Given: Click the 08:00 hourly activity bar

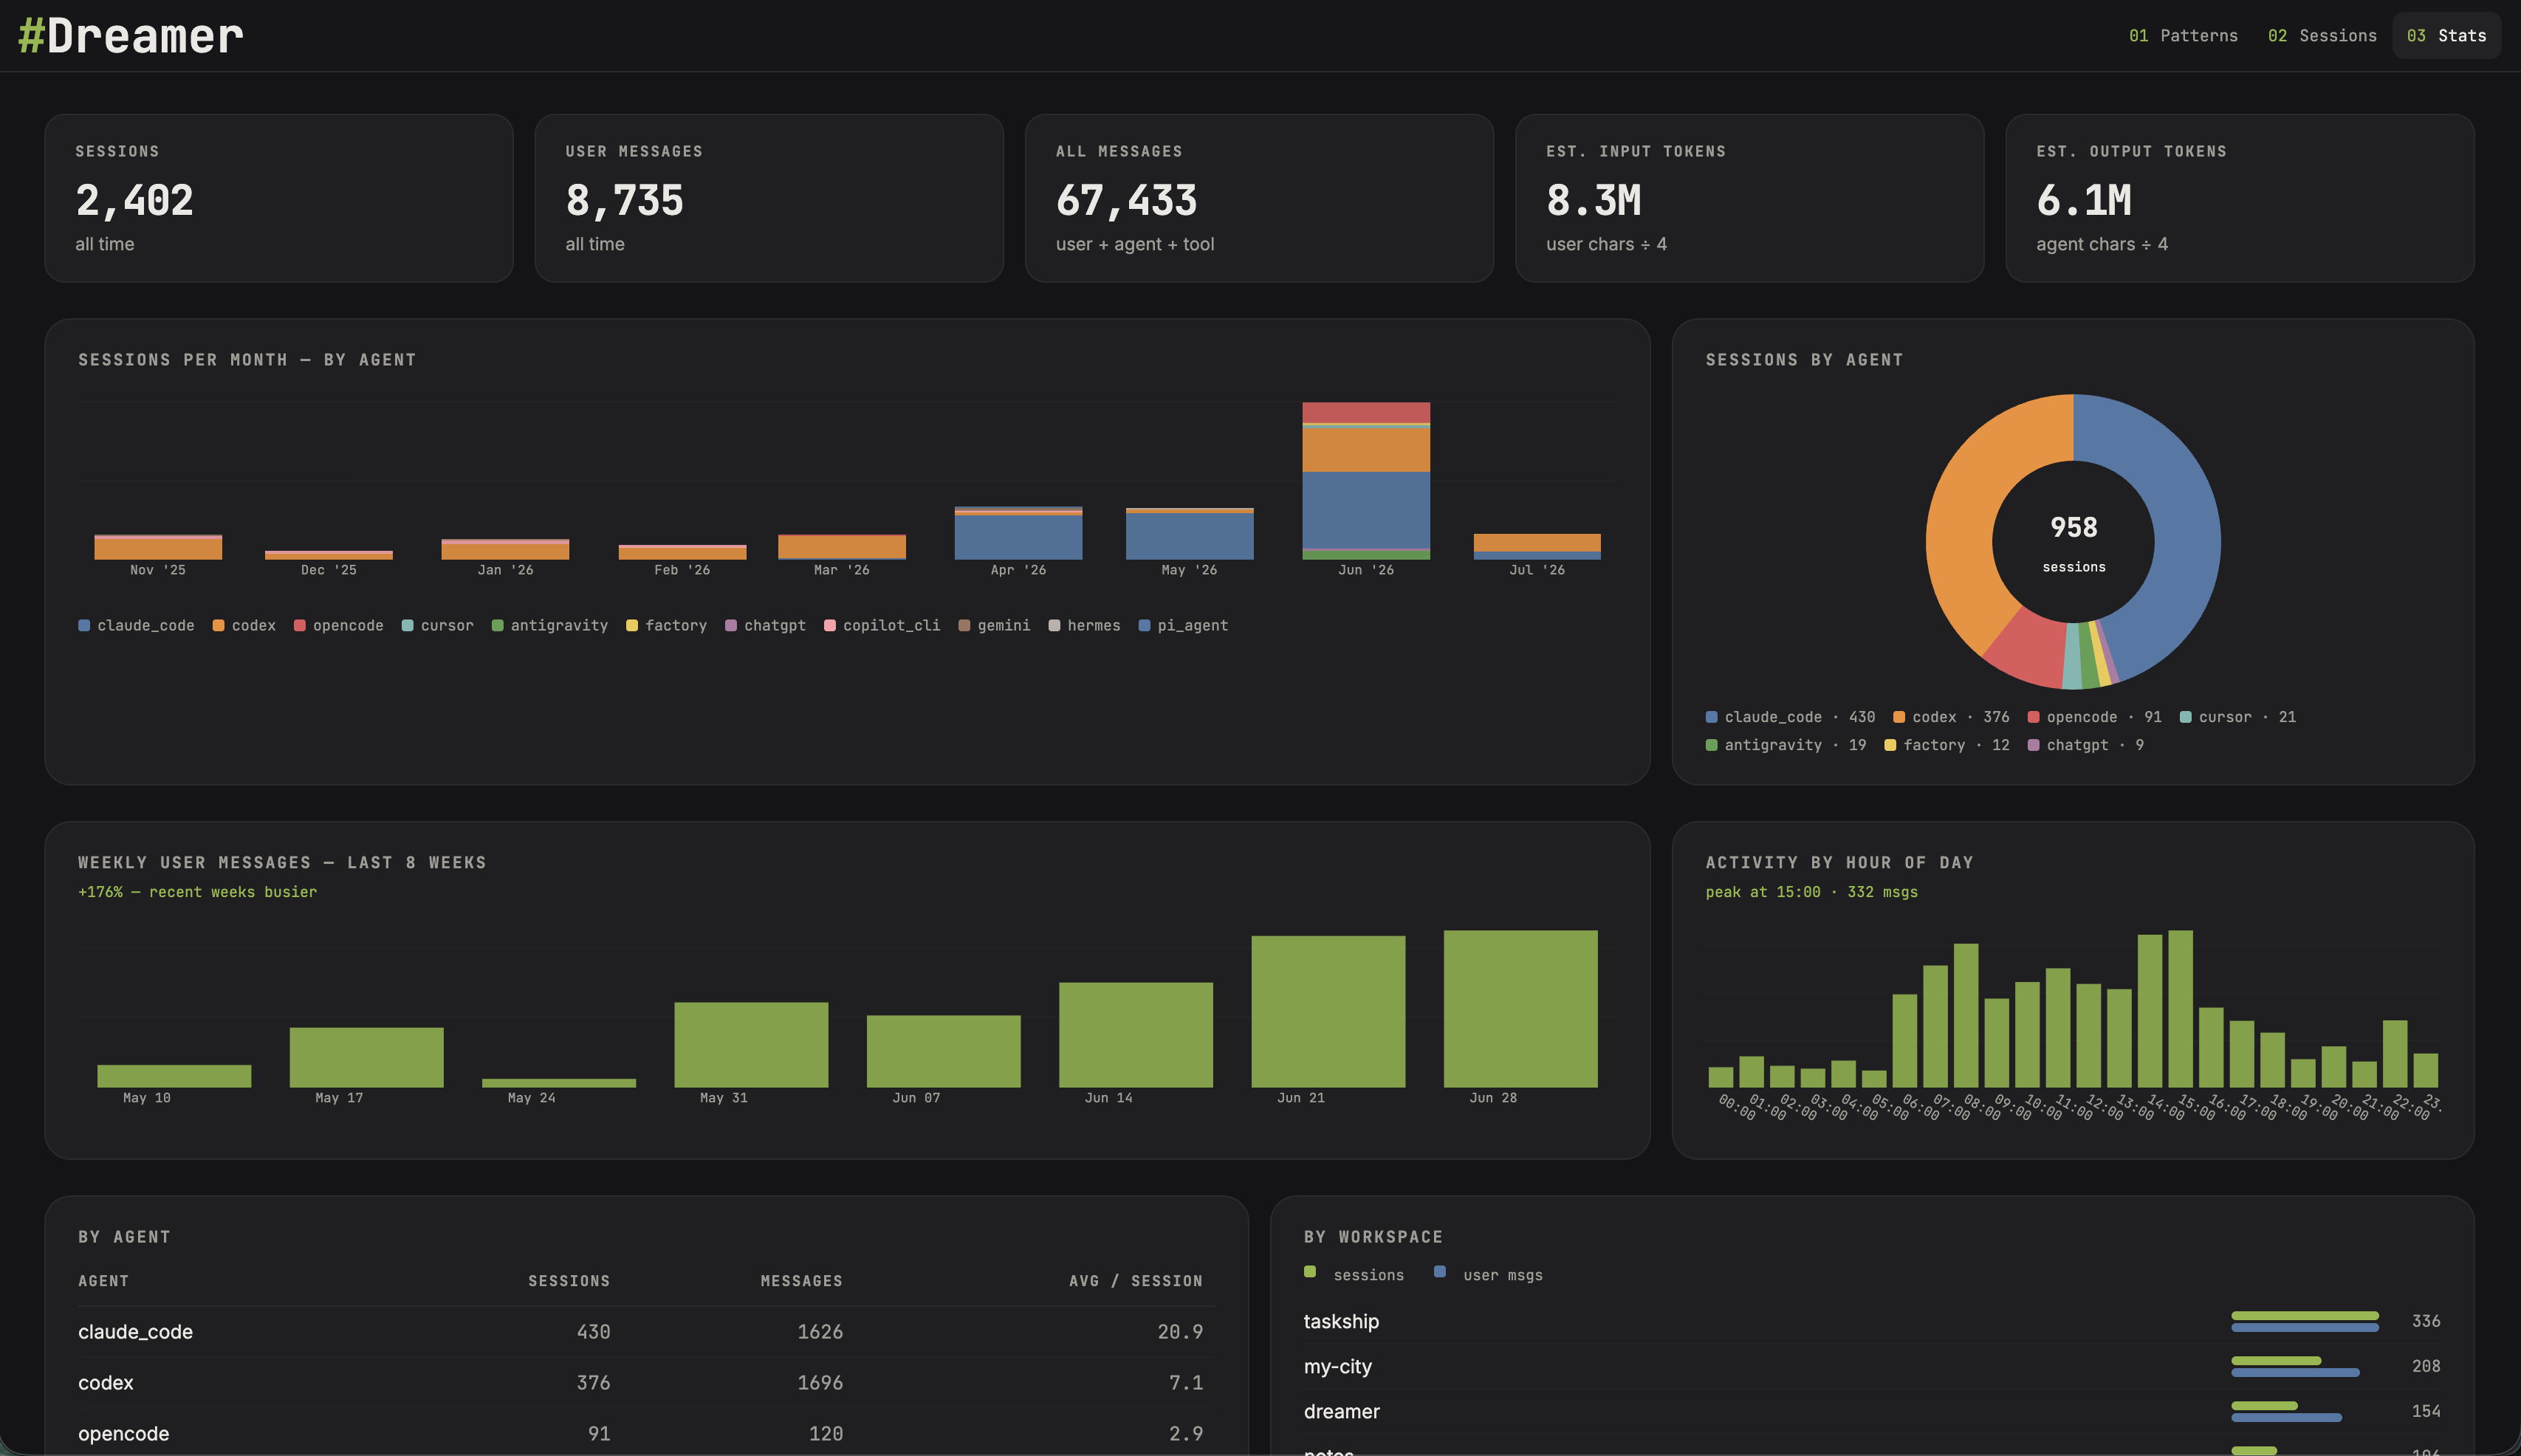Looking at the screenshot, I should point(1966,1016).
